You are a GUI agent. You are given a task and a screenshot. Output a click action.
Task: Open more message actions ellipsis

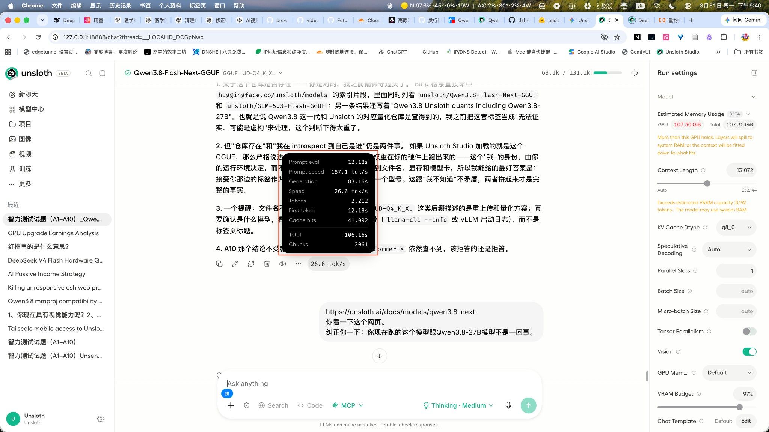pos(299,264)
